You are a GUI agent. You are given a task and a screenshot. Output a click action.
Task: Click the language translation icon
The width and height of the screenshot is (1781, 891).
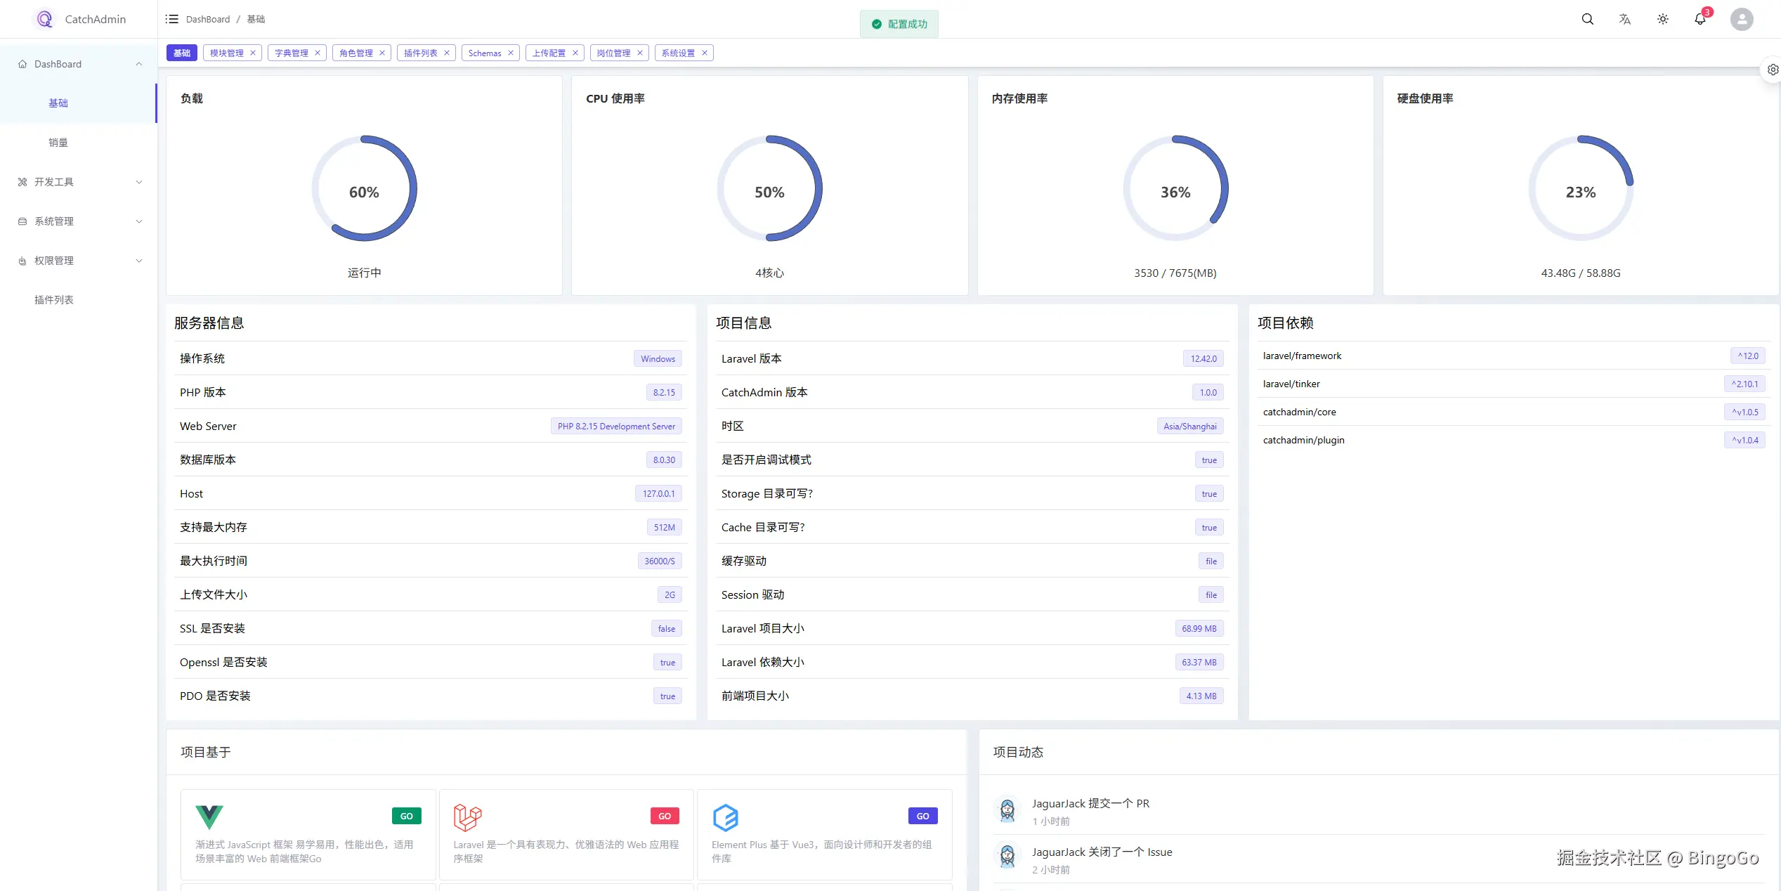[1624, 19]
